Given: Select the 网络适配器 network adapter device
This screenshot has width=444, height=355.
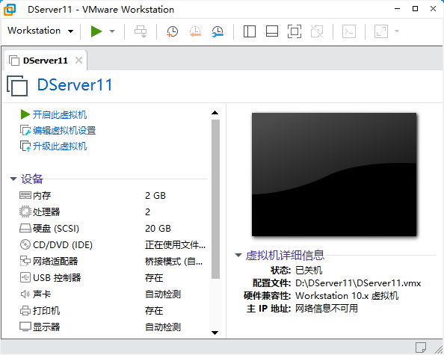Looking at the screenshot, I should [113, 261].
